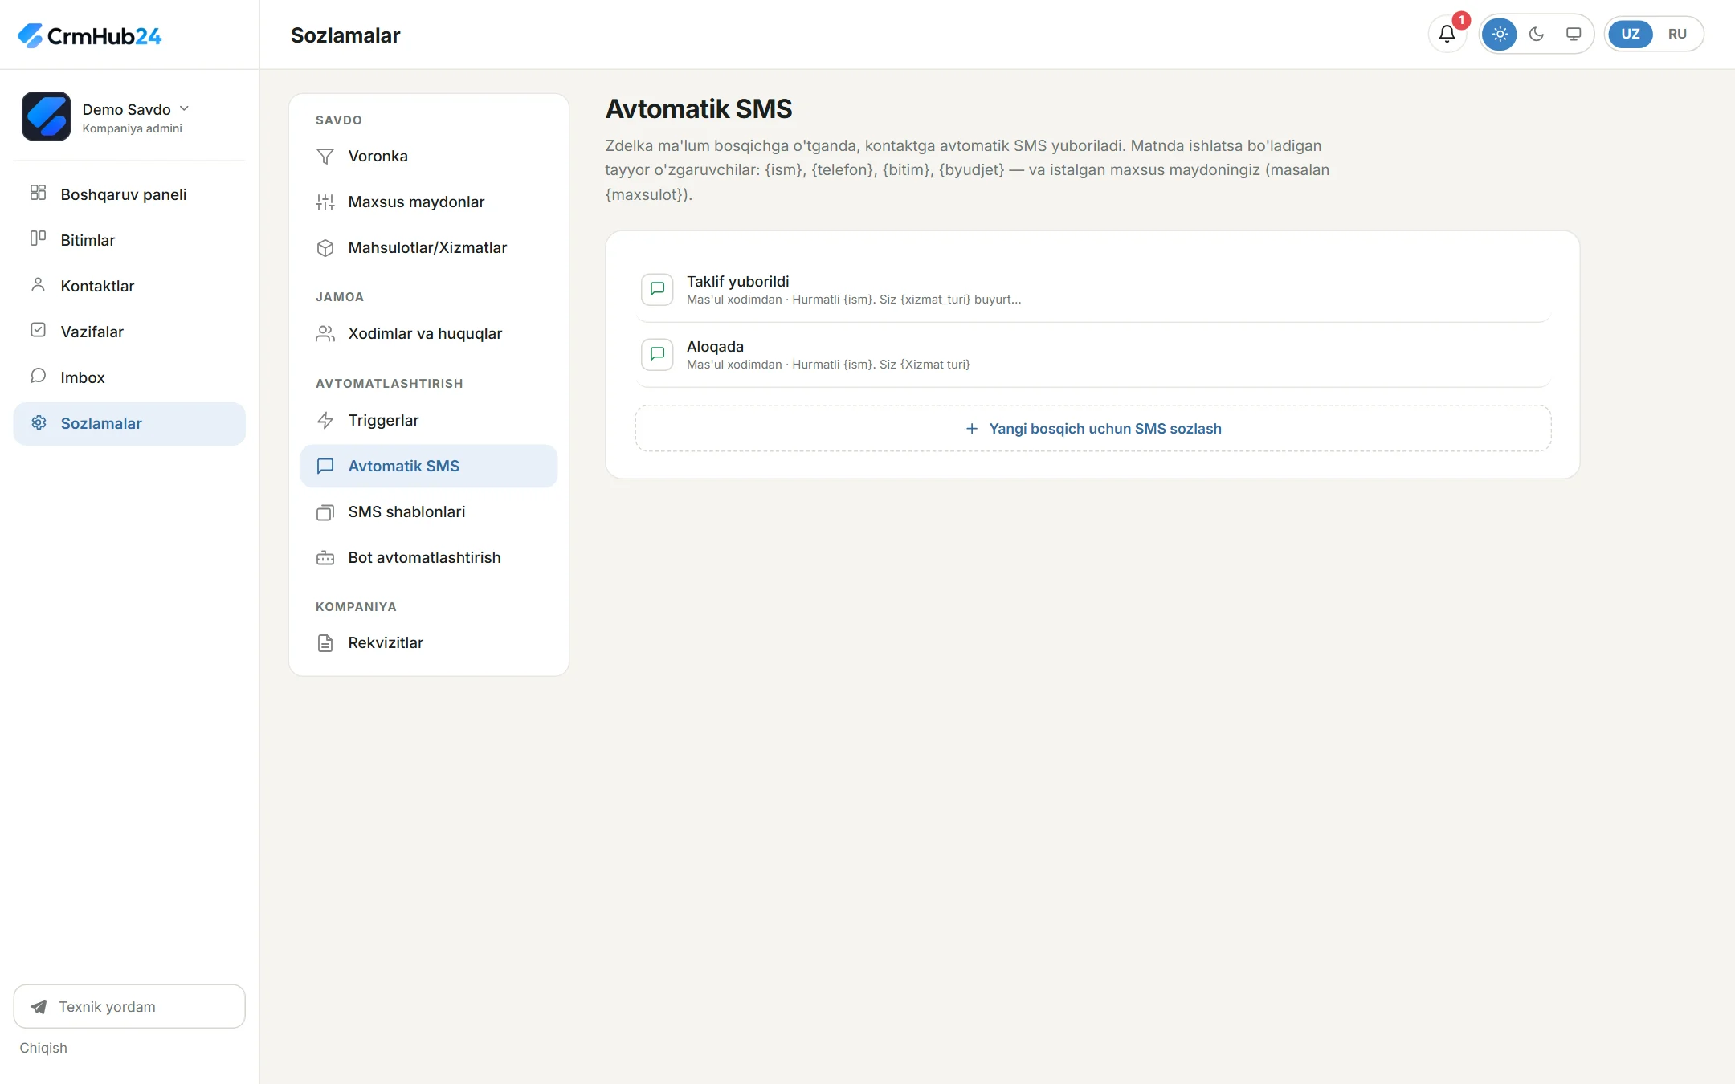
Task: Click the Xodimlar va huquqlar people icon
Action: 325,334
